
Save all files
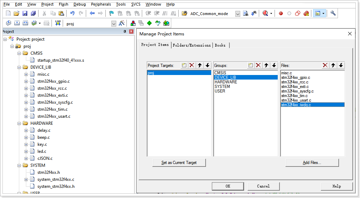coord(33,14)
